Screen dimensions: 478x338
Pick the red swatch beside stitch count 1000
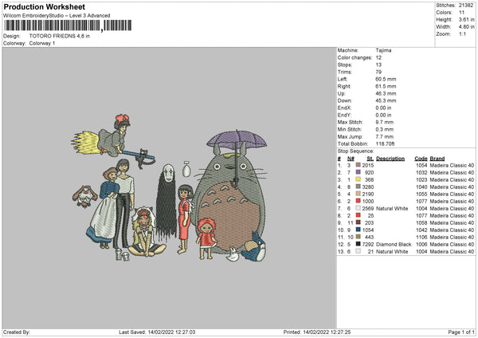[x=358, y=202]
